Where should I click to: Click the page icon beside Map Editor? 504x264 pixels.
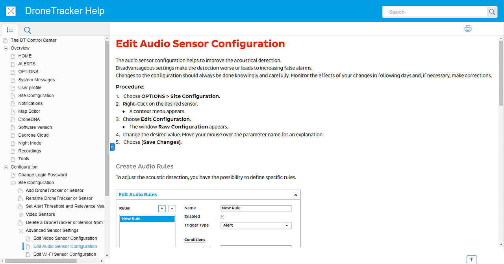pyautogui.click(x=13, y=112)
